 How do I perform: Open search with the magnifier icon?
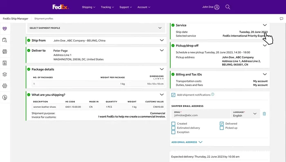tap(228, 7)
